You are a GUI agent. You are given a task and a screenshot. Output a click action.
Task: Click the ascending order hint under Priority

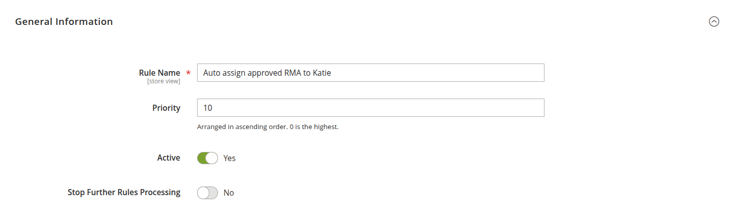coord(267,127)
